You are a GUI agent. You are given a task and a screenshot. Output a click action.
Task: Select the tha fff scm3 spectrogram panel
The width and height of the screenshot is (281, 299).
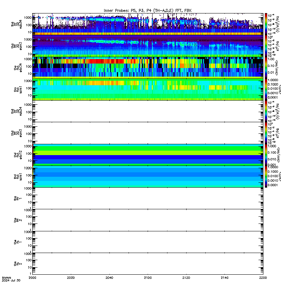pyautogui.click(x=148, y=46)
